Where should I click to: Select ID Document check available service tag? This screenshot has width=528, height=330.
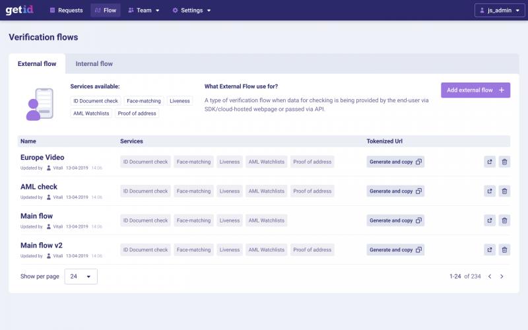[96, 101]
